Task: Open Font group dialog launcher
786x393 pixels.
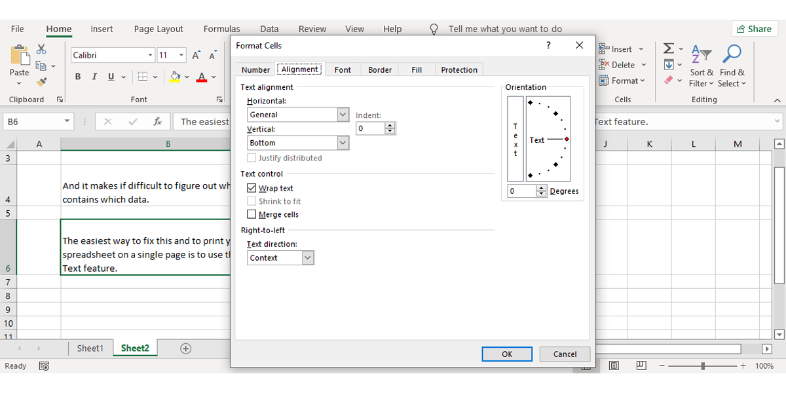Action: [219, 100]
